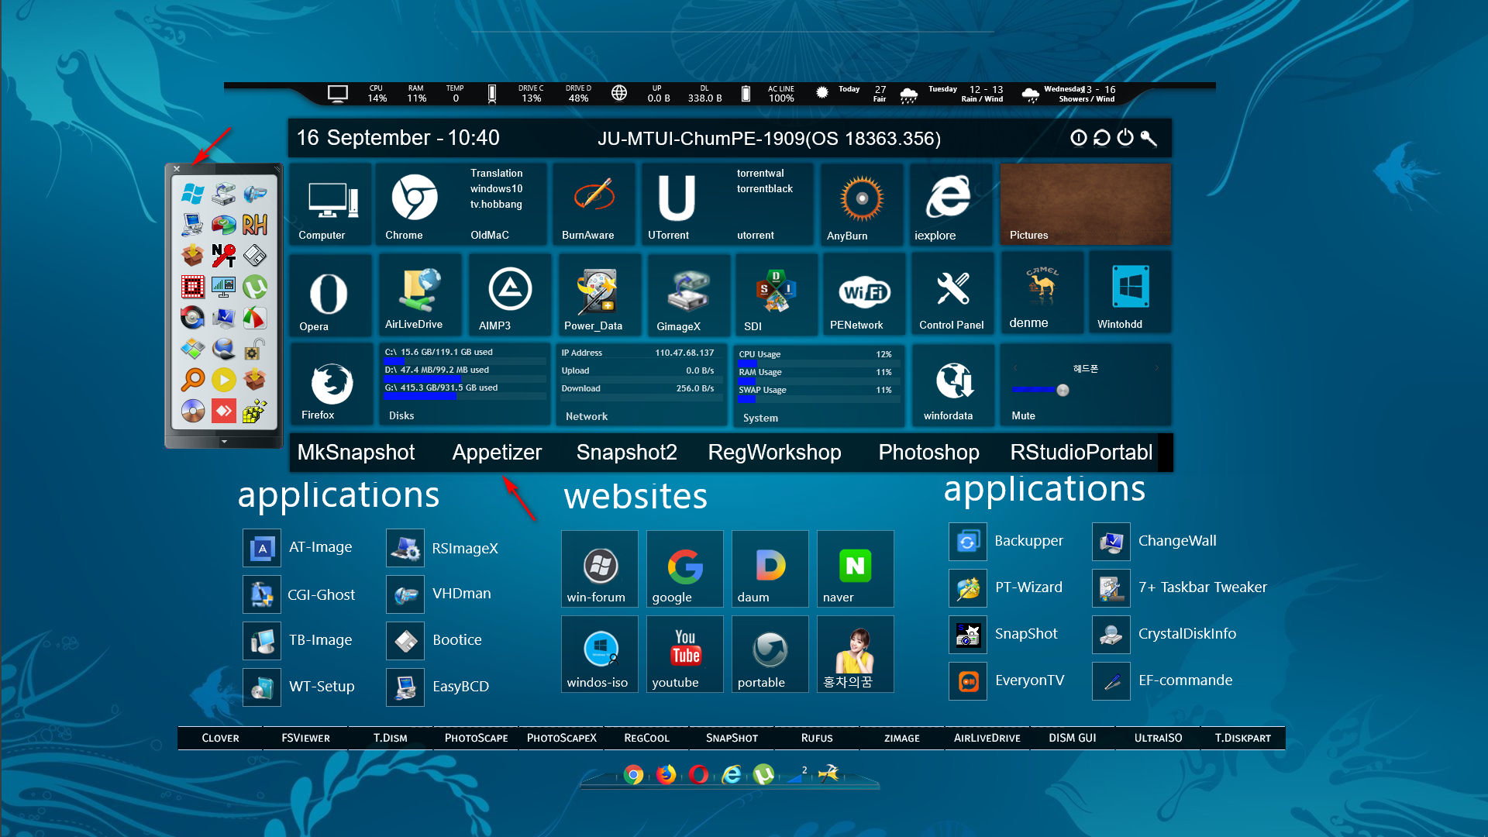Click CLOVER in the bottom bar
The height and width of the screenshot is (837, 1488).
click(x=220, y=738)
